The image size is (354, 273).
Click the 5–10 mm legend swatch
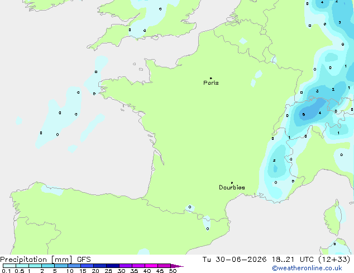coord(61,266)
